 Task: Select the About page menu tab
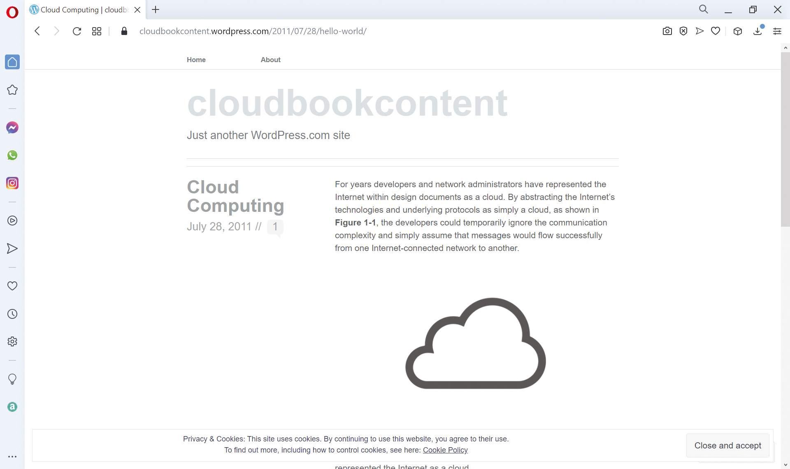point(271,60)
